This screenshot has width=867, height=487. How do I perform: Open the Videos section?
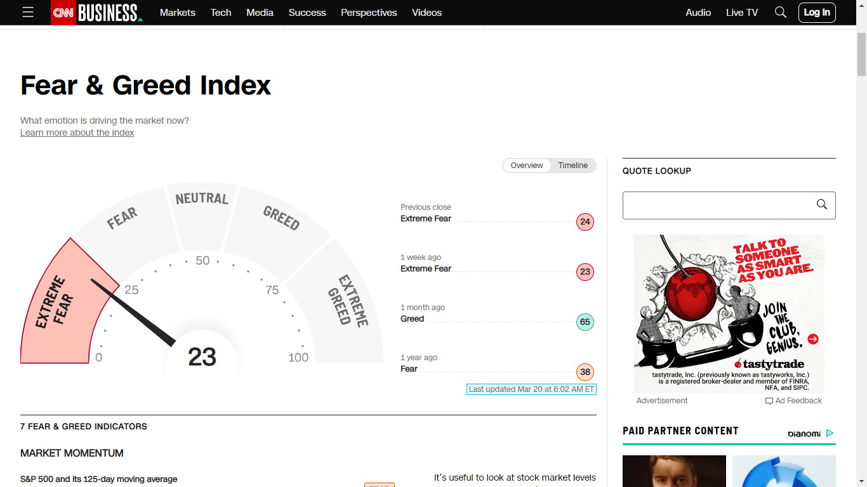[x=427, y=13]
